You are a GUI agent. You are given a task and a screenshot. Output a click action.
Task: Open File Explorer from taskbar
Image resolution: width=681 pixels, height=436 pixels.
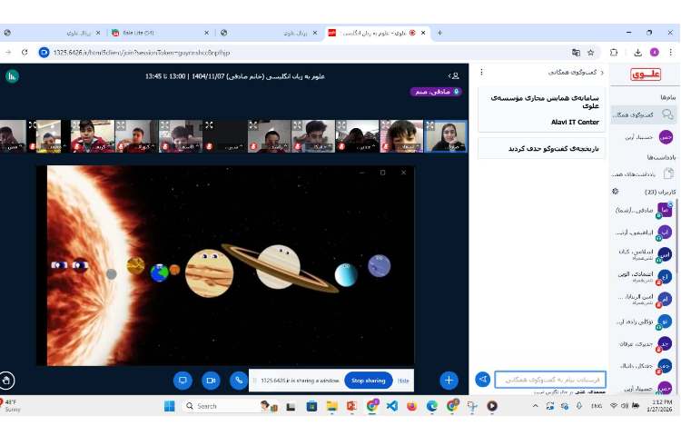tap(332, 406)
